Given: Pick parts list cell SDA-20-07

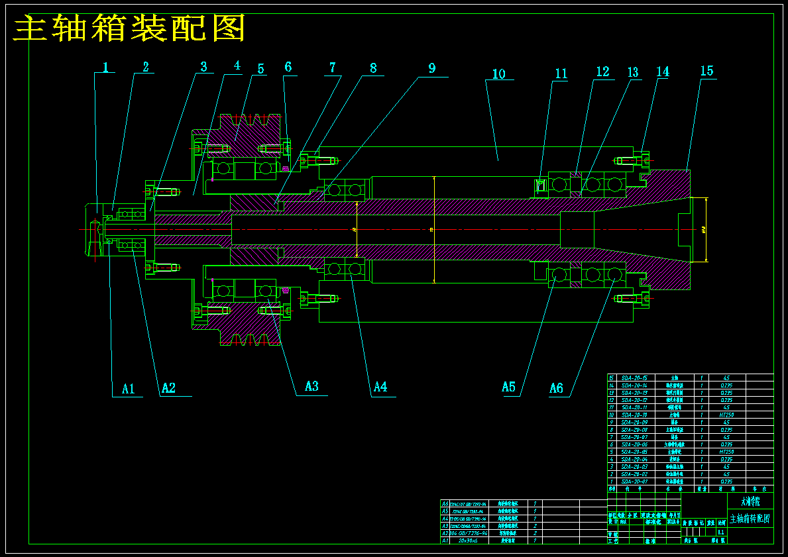Looking at the screenshot, I should tap(634, 437).
